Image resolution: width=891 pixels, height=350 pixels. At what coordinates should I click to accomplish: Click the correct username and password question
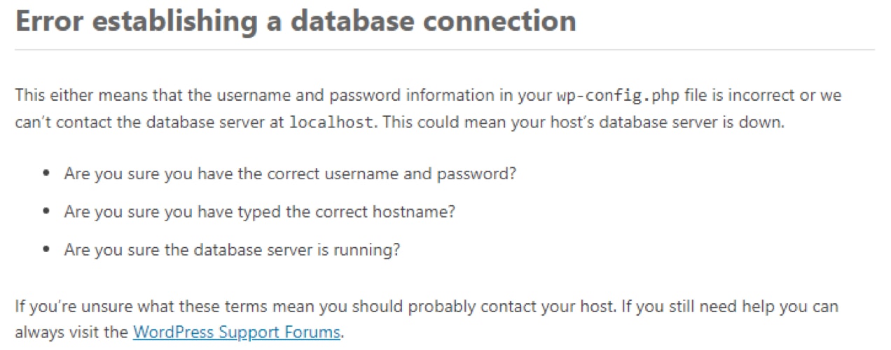pos(290,174)
